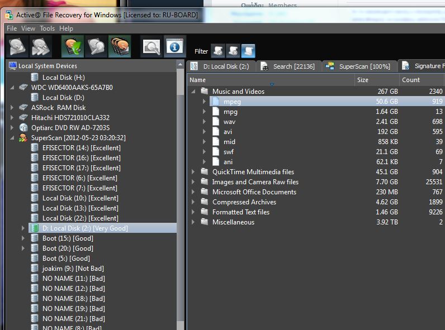This screenshot has width=445, height=330.
Task: Sort by the Name column header
Action: pos(271,80)
